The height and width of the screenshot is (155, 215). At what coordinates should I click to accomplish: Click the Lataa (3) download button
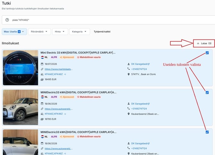click(204, 43)
